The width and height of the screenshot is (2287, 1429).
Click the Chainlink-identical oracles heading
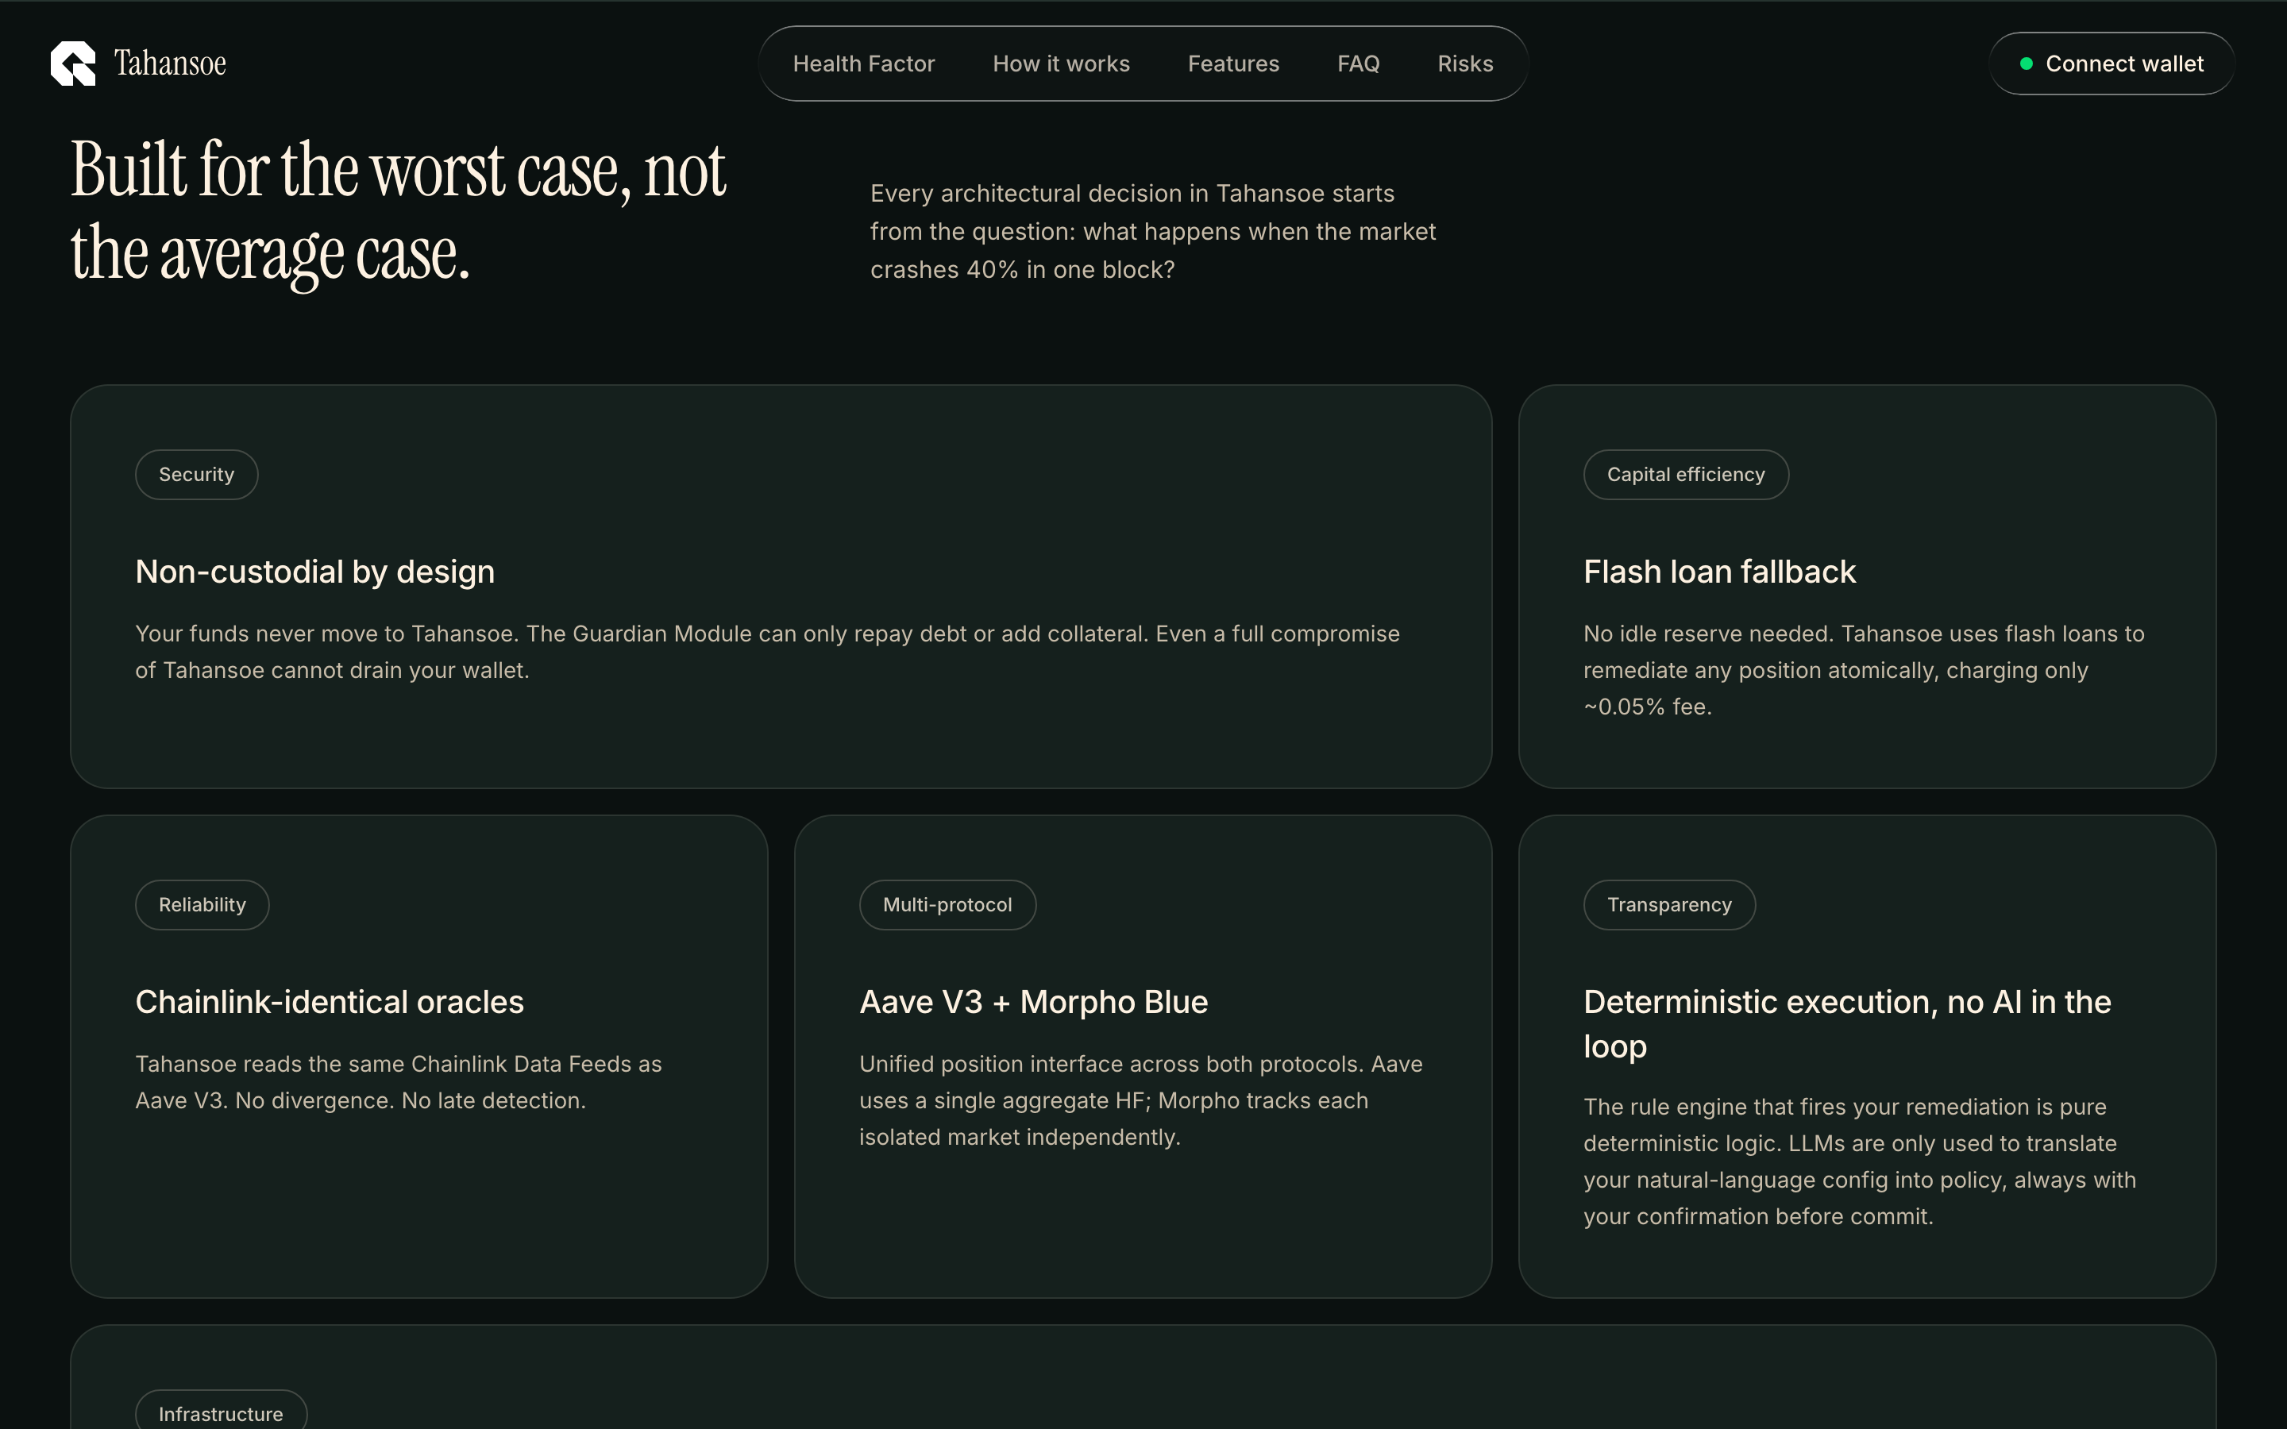click(329, 1002)
